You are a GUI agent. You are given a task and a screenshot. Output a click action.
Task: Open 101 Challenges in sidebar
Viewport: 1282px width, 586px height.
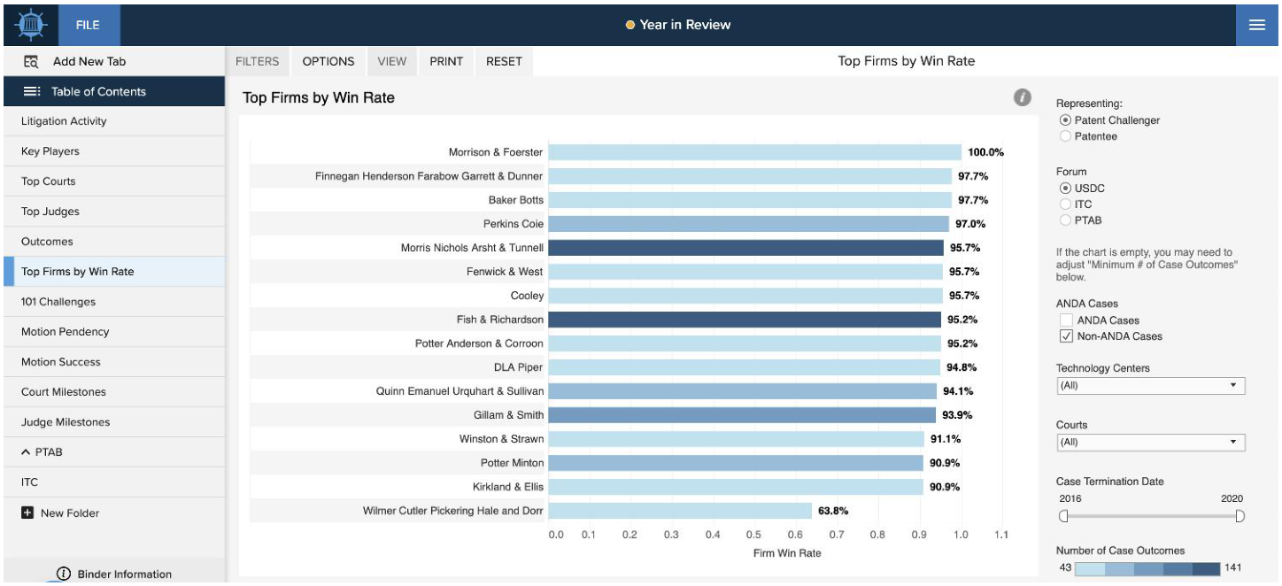click(113, 302)
